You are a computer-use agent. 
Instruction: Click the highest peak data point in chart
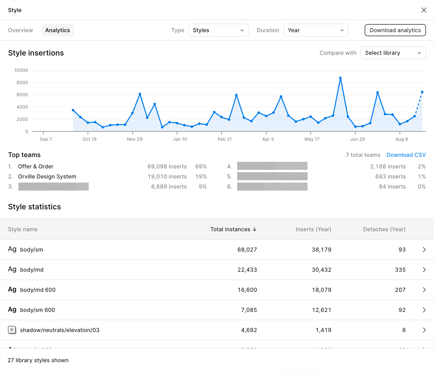coord(340,78)
